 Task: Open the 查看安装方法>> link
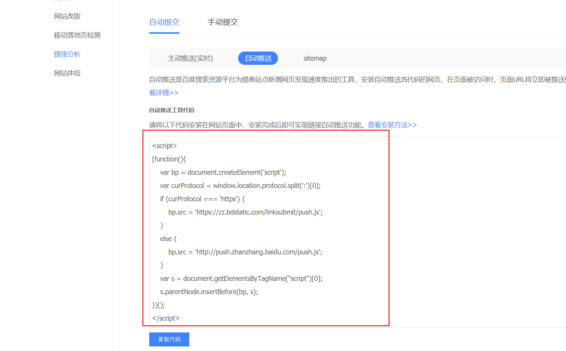(392, 125)
